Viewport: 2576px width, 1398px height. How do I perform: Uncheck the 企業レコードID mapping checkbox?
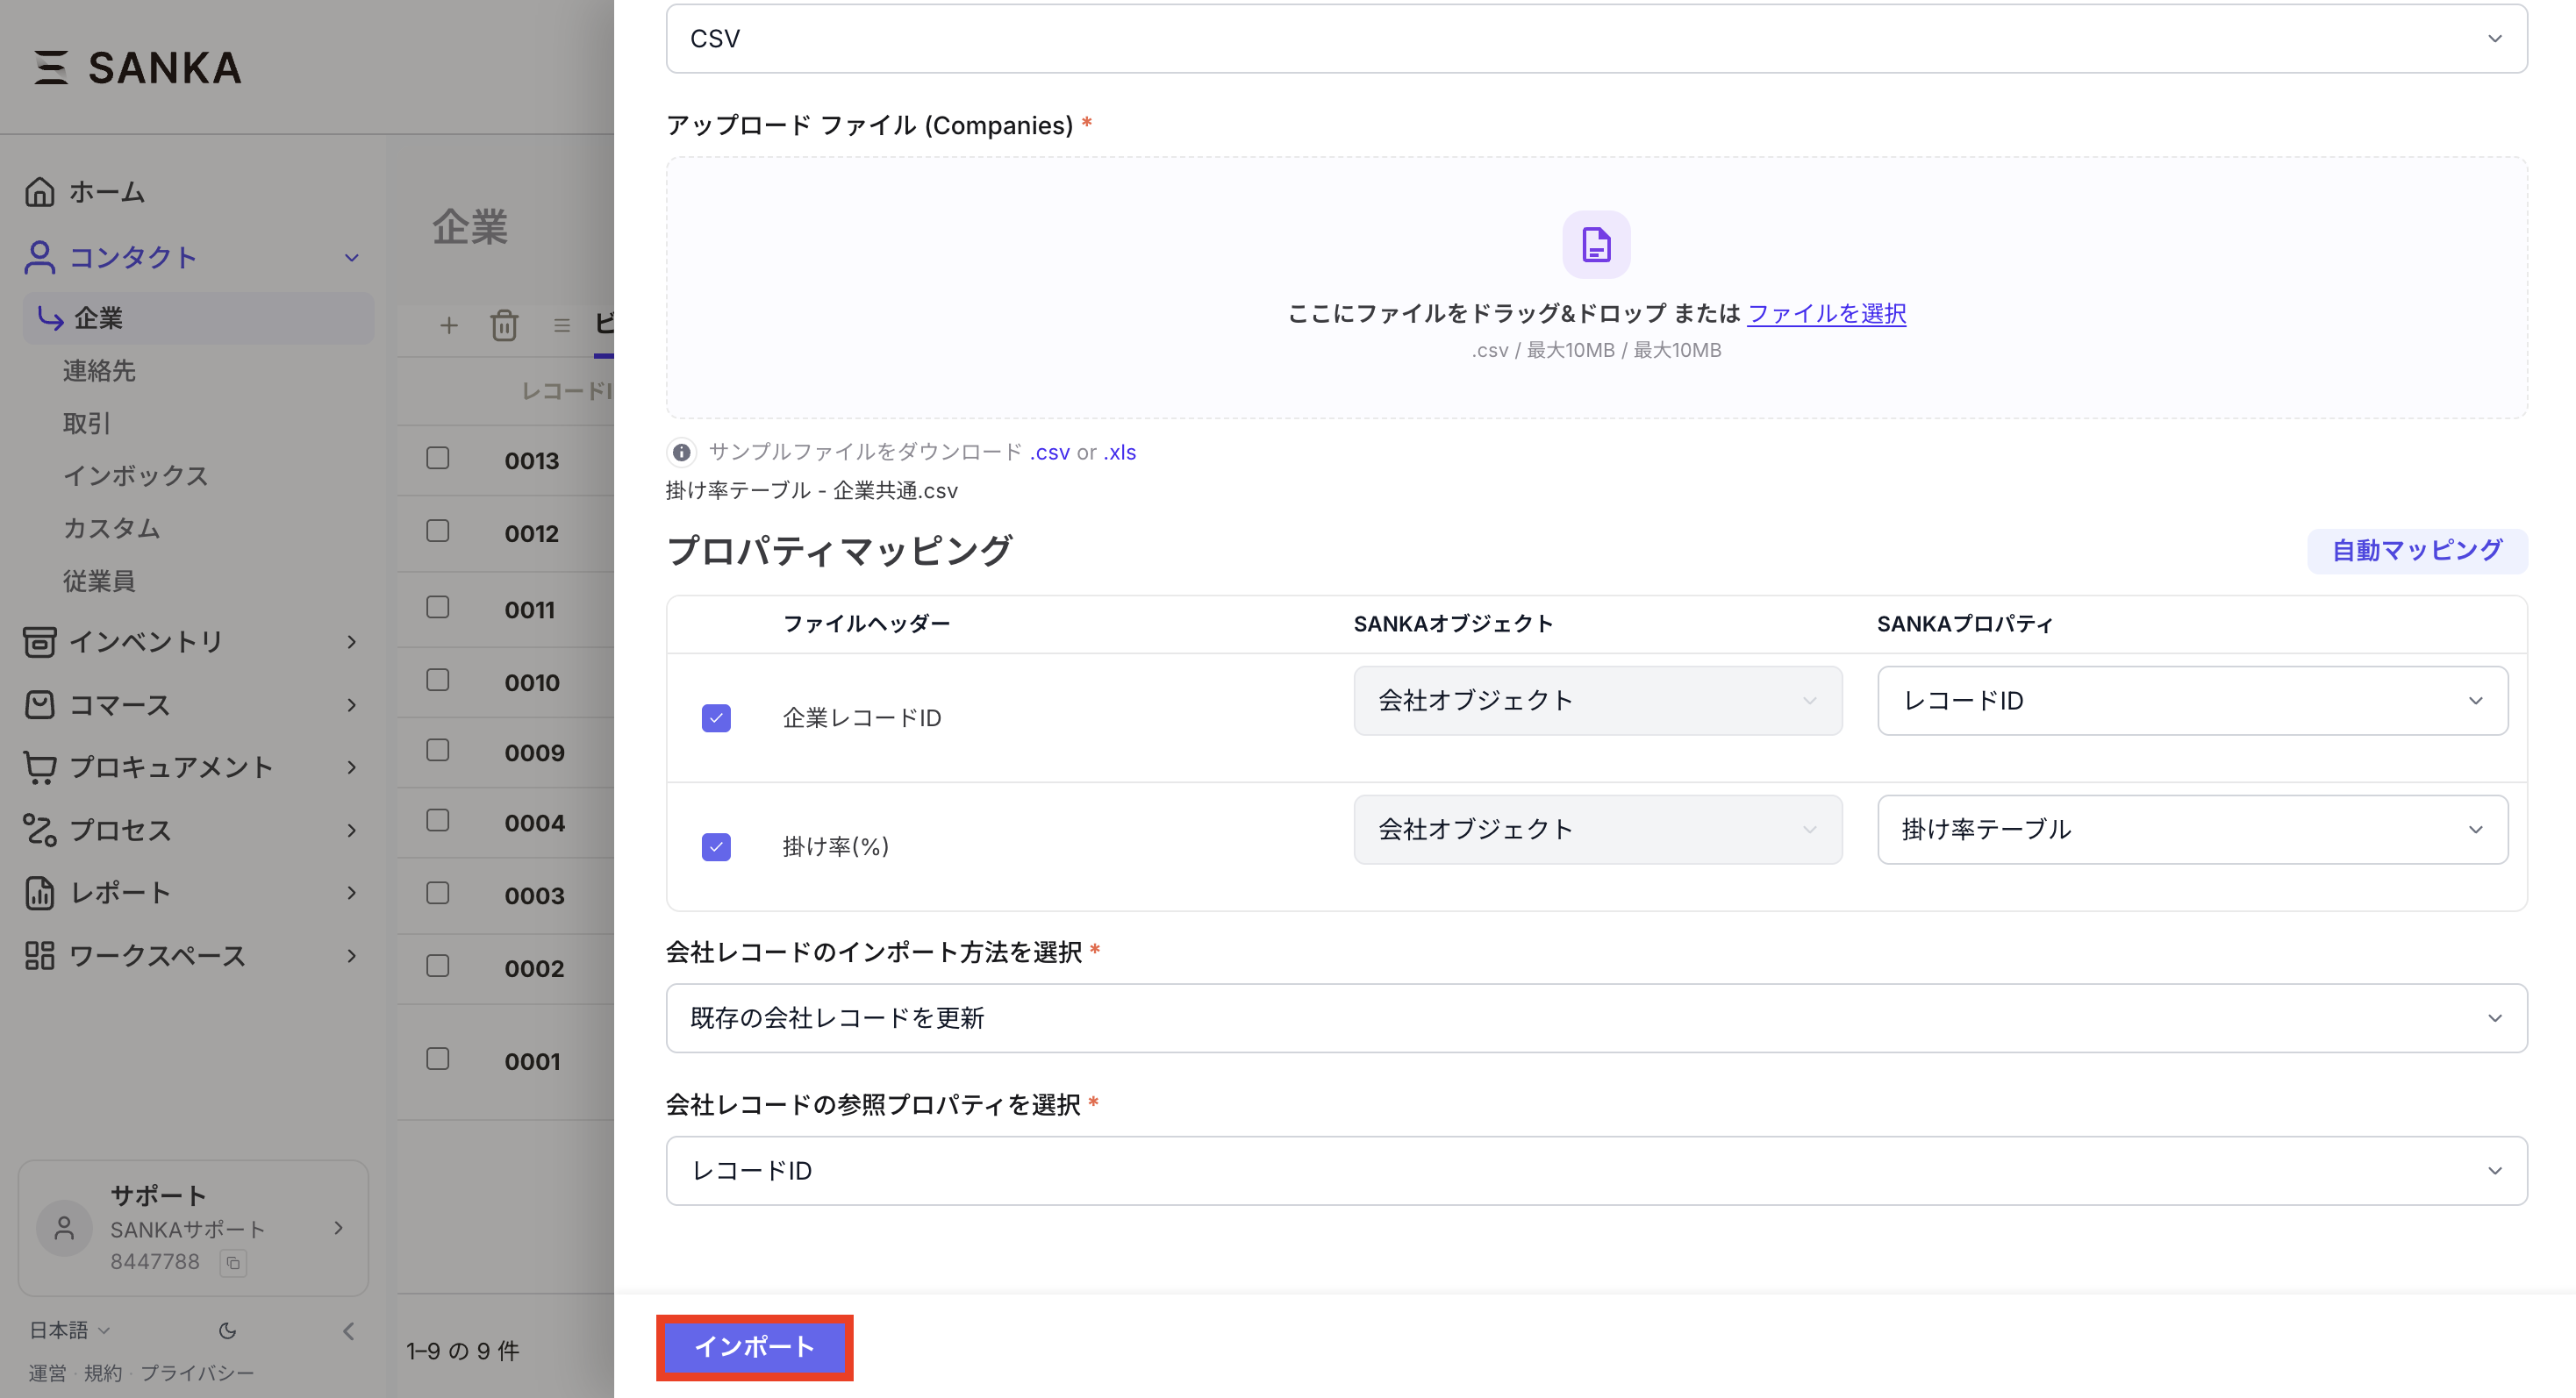pos(716,717)
